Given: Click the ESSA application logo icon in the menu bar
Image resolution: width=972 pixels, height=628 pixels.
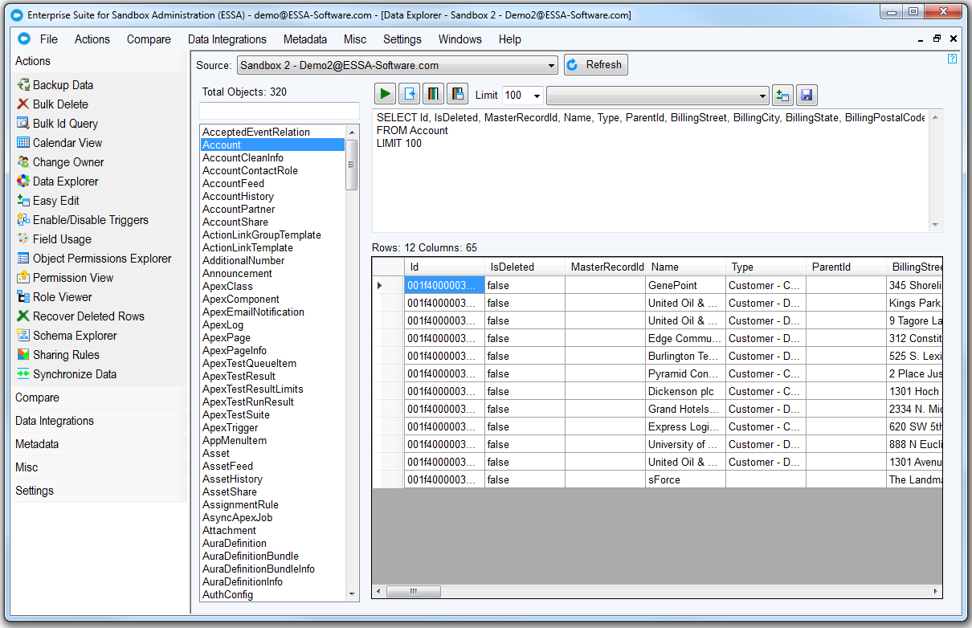Looking at the screenshot, I should 23,39.
